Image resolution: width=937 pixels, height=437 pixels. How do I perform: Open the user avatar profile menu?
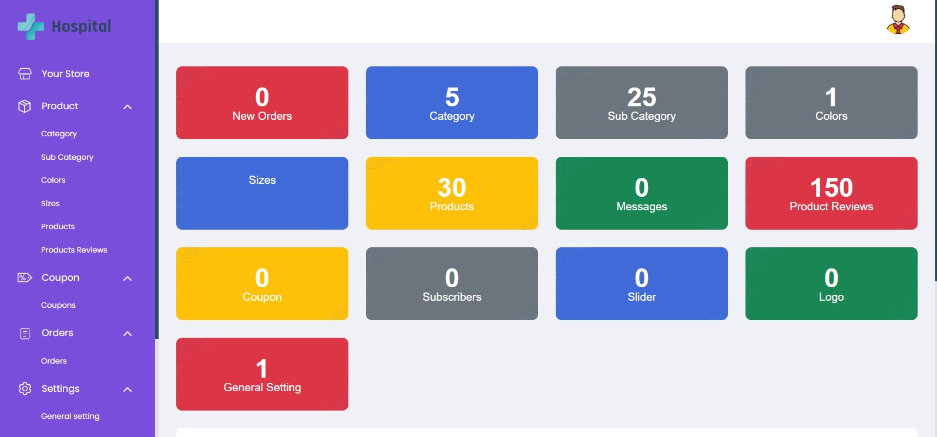click(x=898, y=20)
